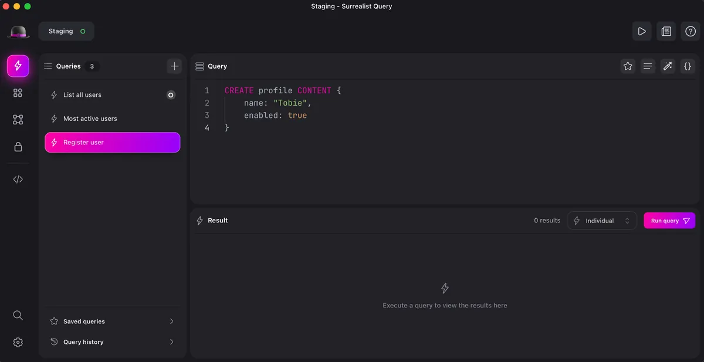
Task: Click the closing brace on line 4
Action: [227, 127]
